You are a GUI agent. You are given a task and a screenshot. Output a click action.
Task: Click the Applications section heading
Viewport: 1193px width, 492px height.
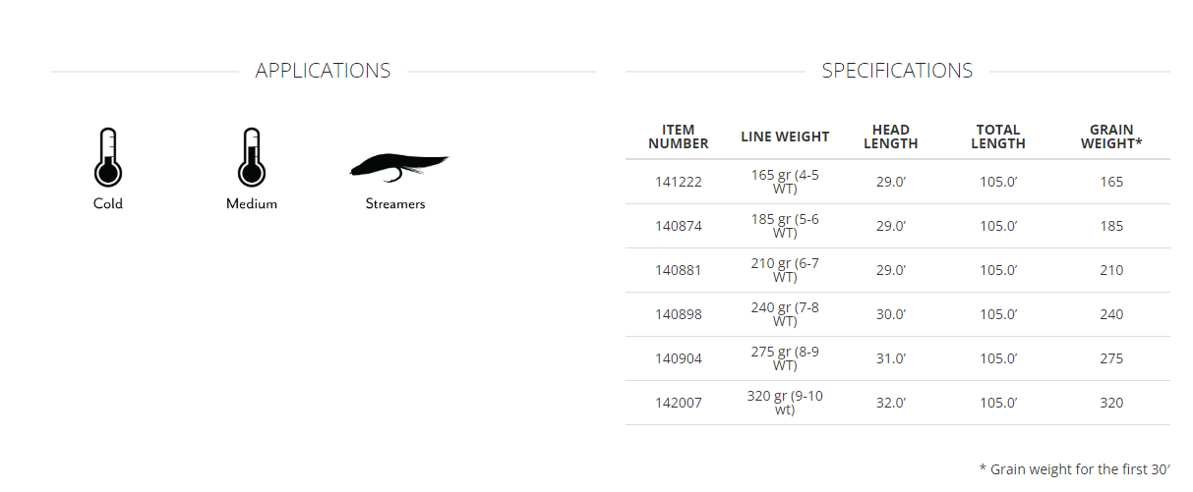point(323,71)
